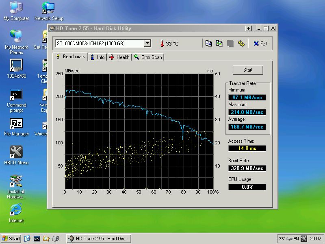
Task: Click the CPU usage value 8.8%
Action: pos(247,187)
